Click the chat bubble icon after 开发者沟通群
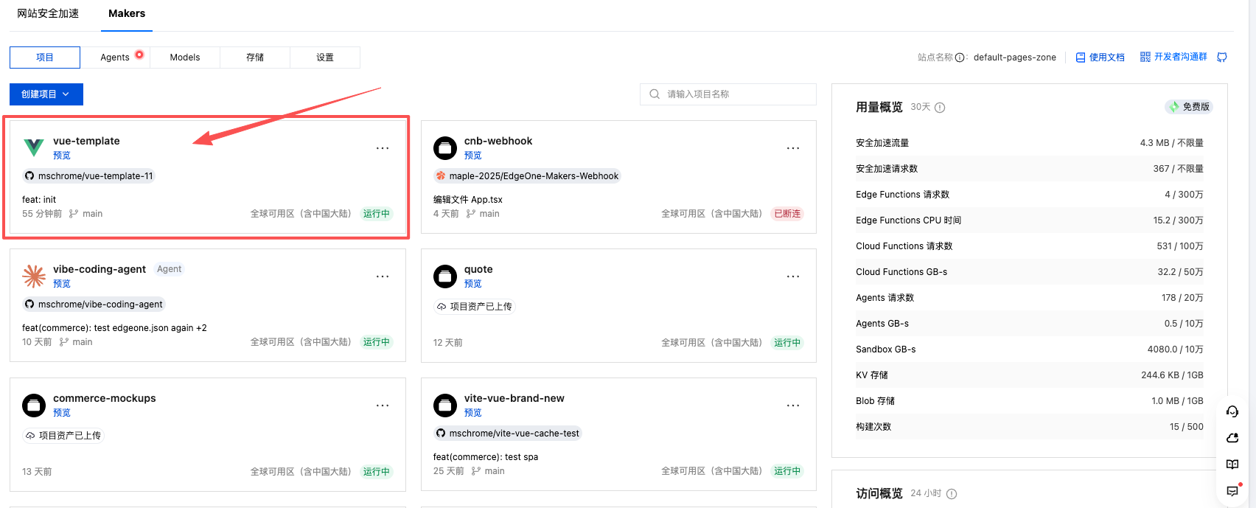The image size is (1256, 508). click(x=1222, y=57)
